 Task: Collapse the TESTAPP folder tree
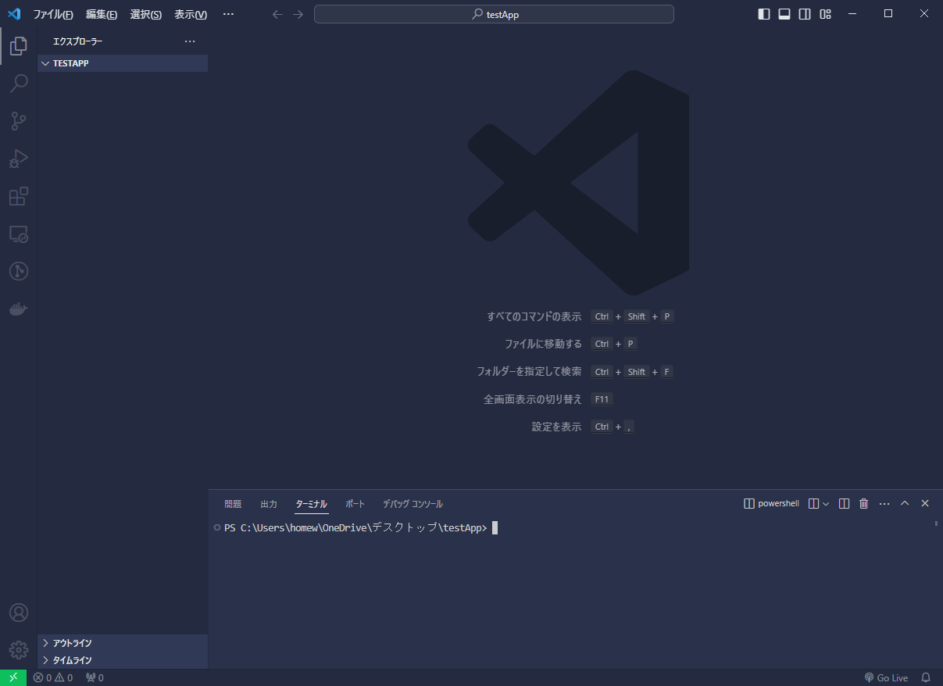tap(45, 63)
